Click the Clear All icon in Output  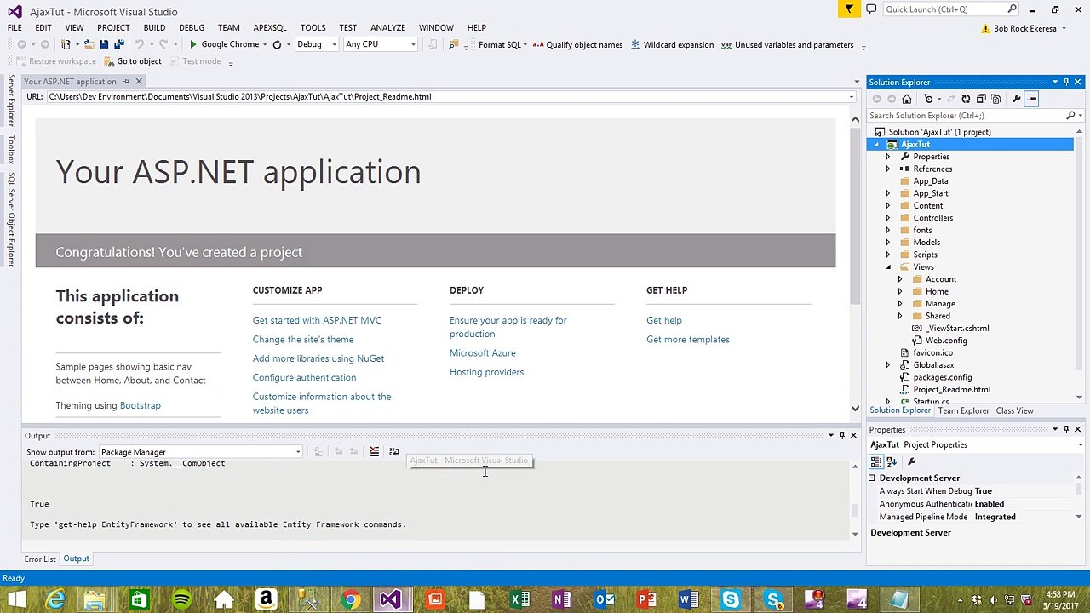374,452
